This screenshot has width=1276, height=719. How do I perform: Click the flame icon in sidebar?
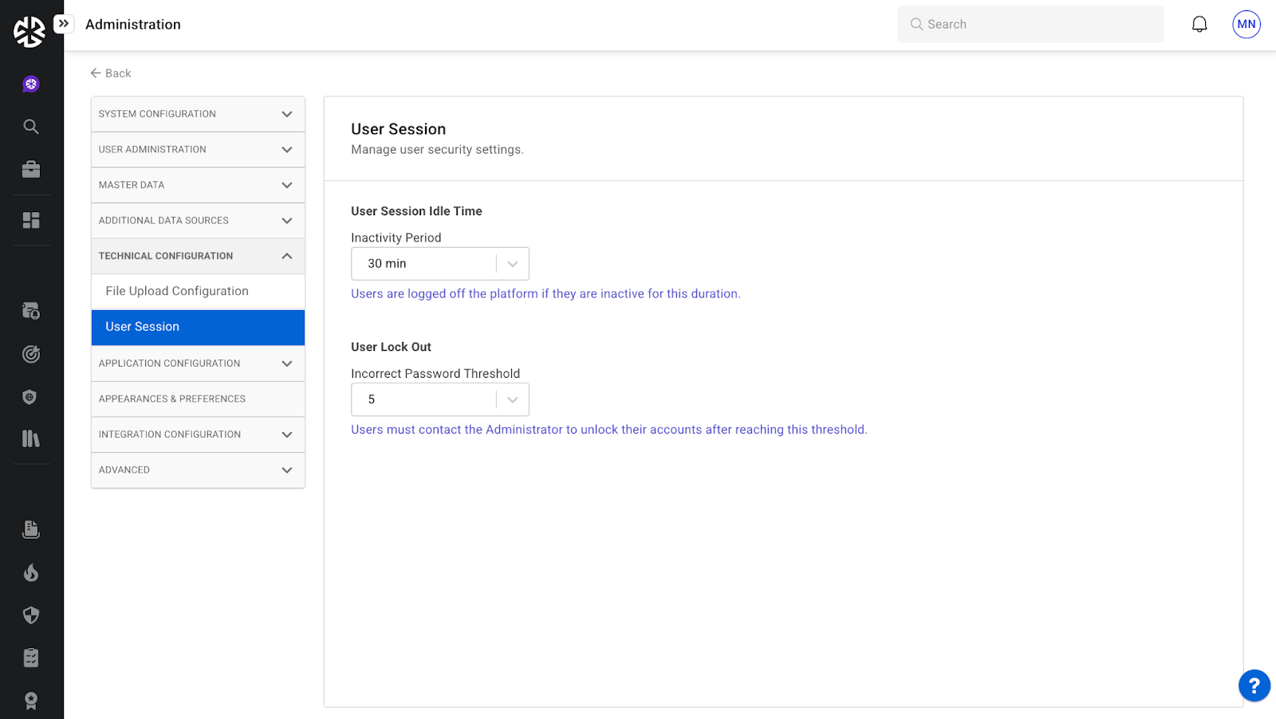pyautogui.click(x=31, y=572)
